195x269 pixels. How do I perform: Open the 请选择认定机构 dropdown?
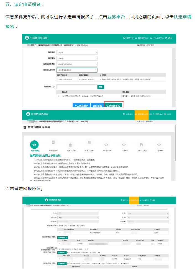[x=77, y=70]
